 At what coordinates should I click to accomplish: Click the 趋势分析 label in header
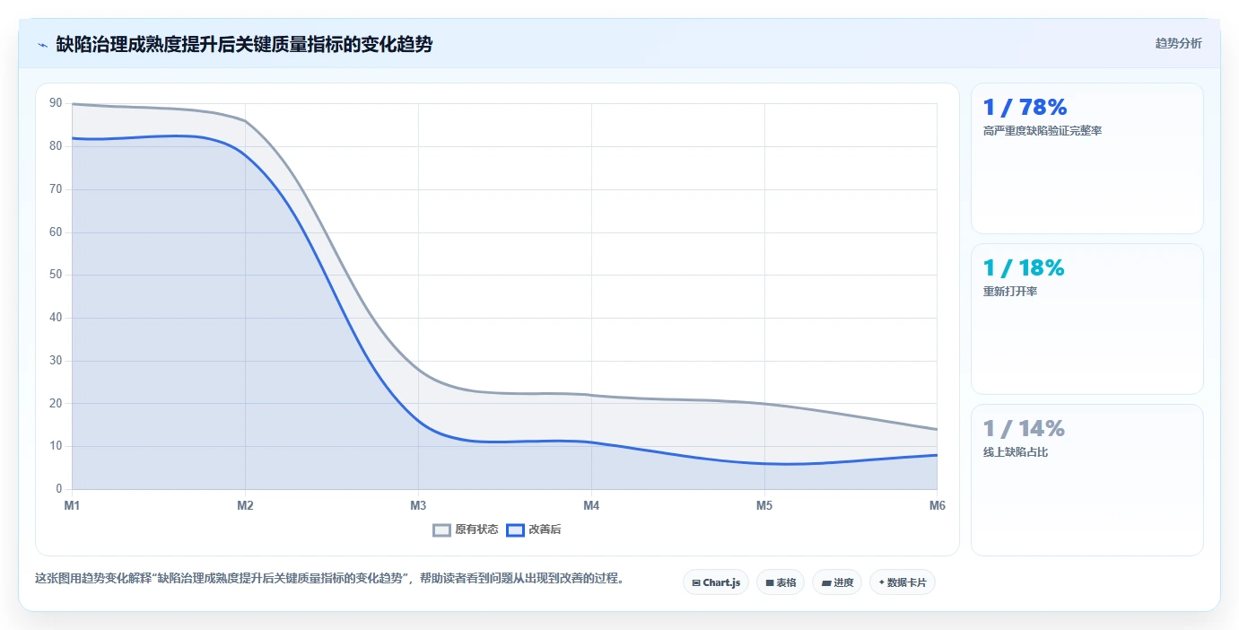click(1178, 43)
